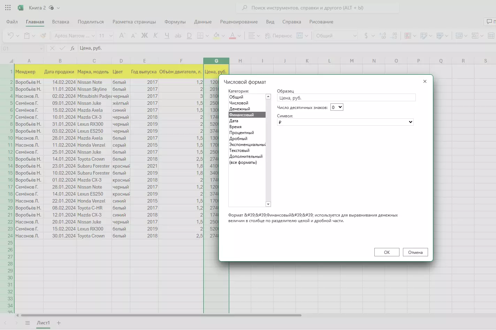Image resolution: width=496 pixels, height=330 pixels.
Task: Choose the Процентный format category
Action: click(x=241, y=133)
